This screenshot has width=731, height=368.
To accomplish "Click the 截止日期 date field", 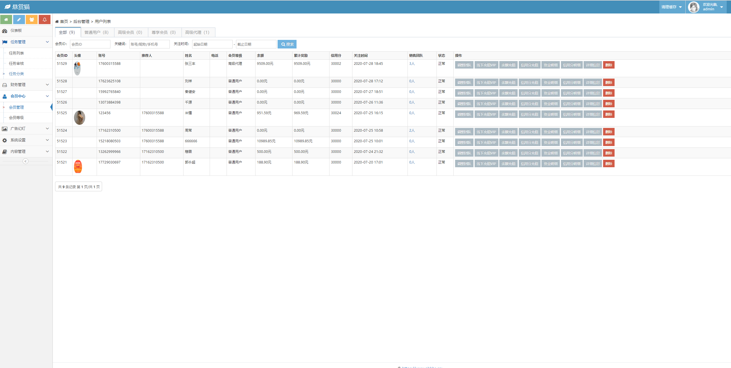I will point(256,44).
